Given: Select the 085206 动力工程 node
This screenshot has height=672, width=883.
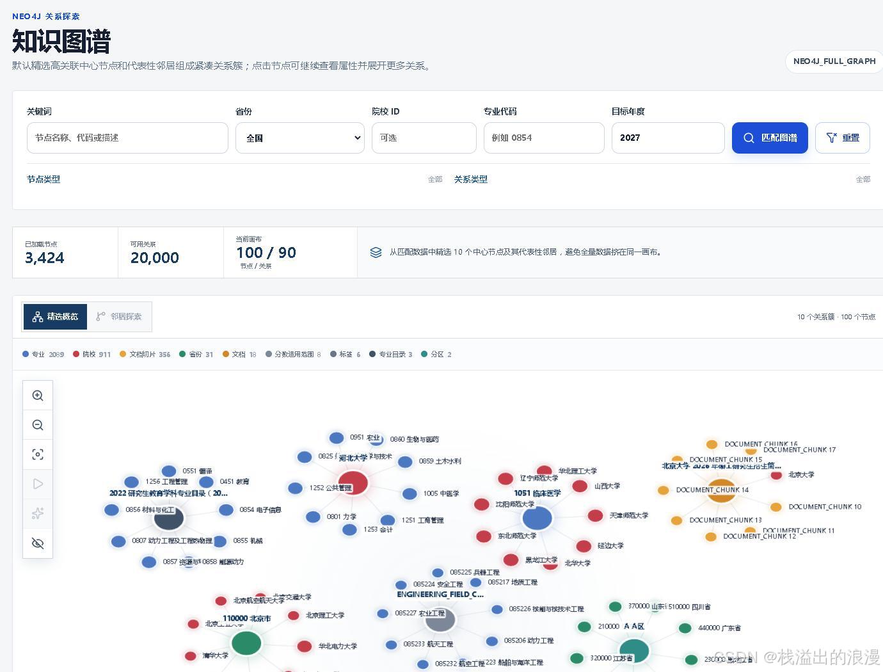Looking at the screenshot, I should tap(492, 641).
